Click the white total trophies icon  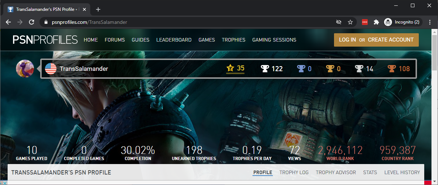point(265,69)
